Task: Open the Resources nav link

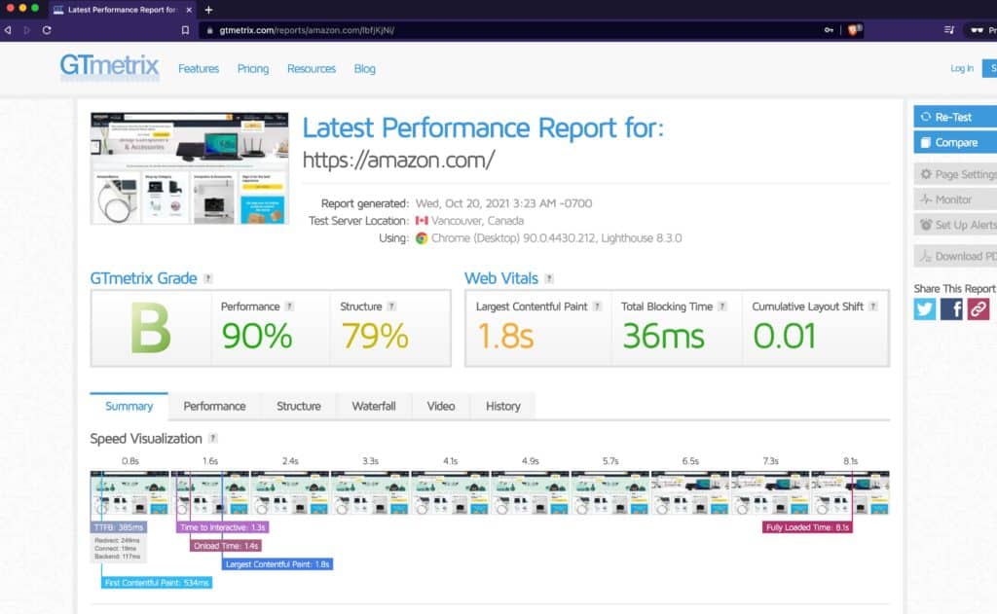Action: 312,69
